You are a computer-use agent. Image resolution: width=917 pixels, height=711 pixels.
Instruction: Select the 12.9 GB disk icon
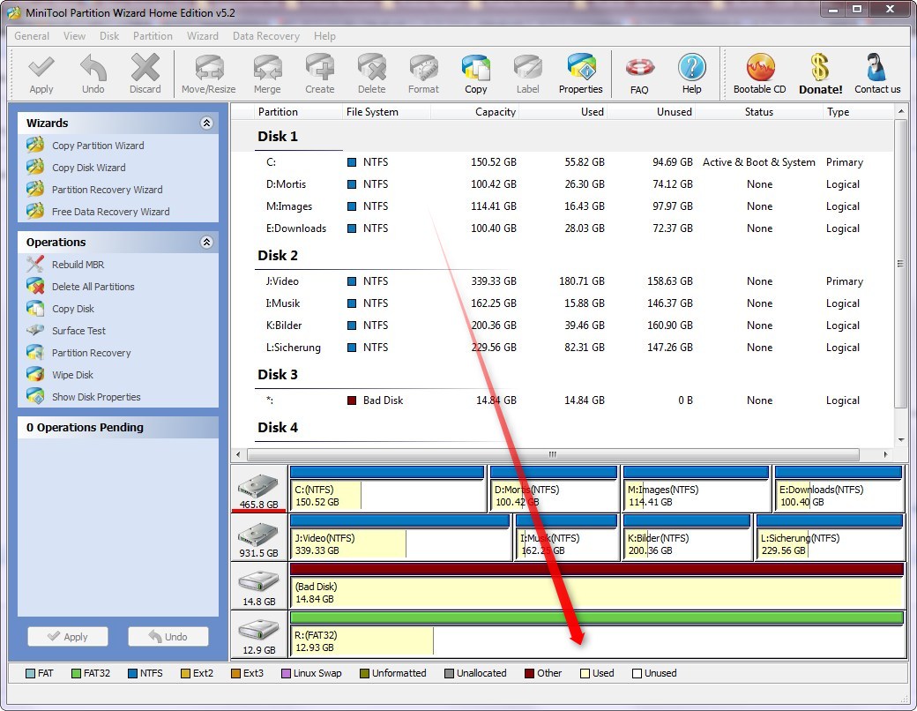[258, 636]
